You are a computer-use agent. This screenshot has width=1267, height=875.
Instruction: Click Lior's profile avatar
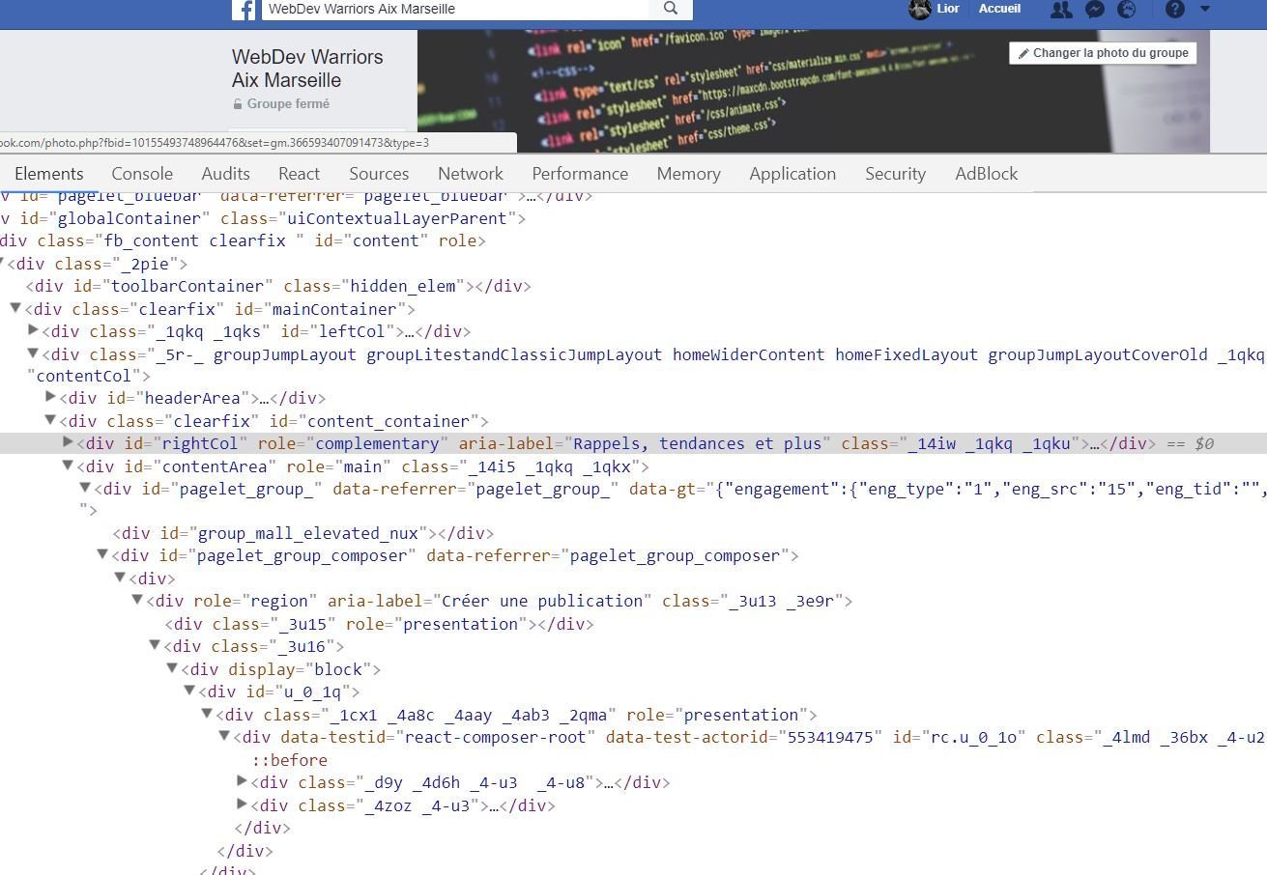point(920,9)
